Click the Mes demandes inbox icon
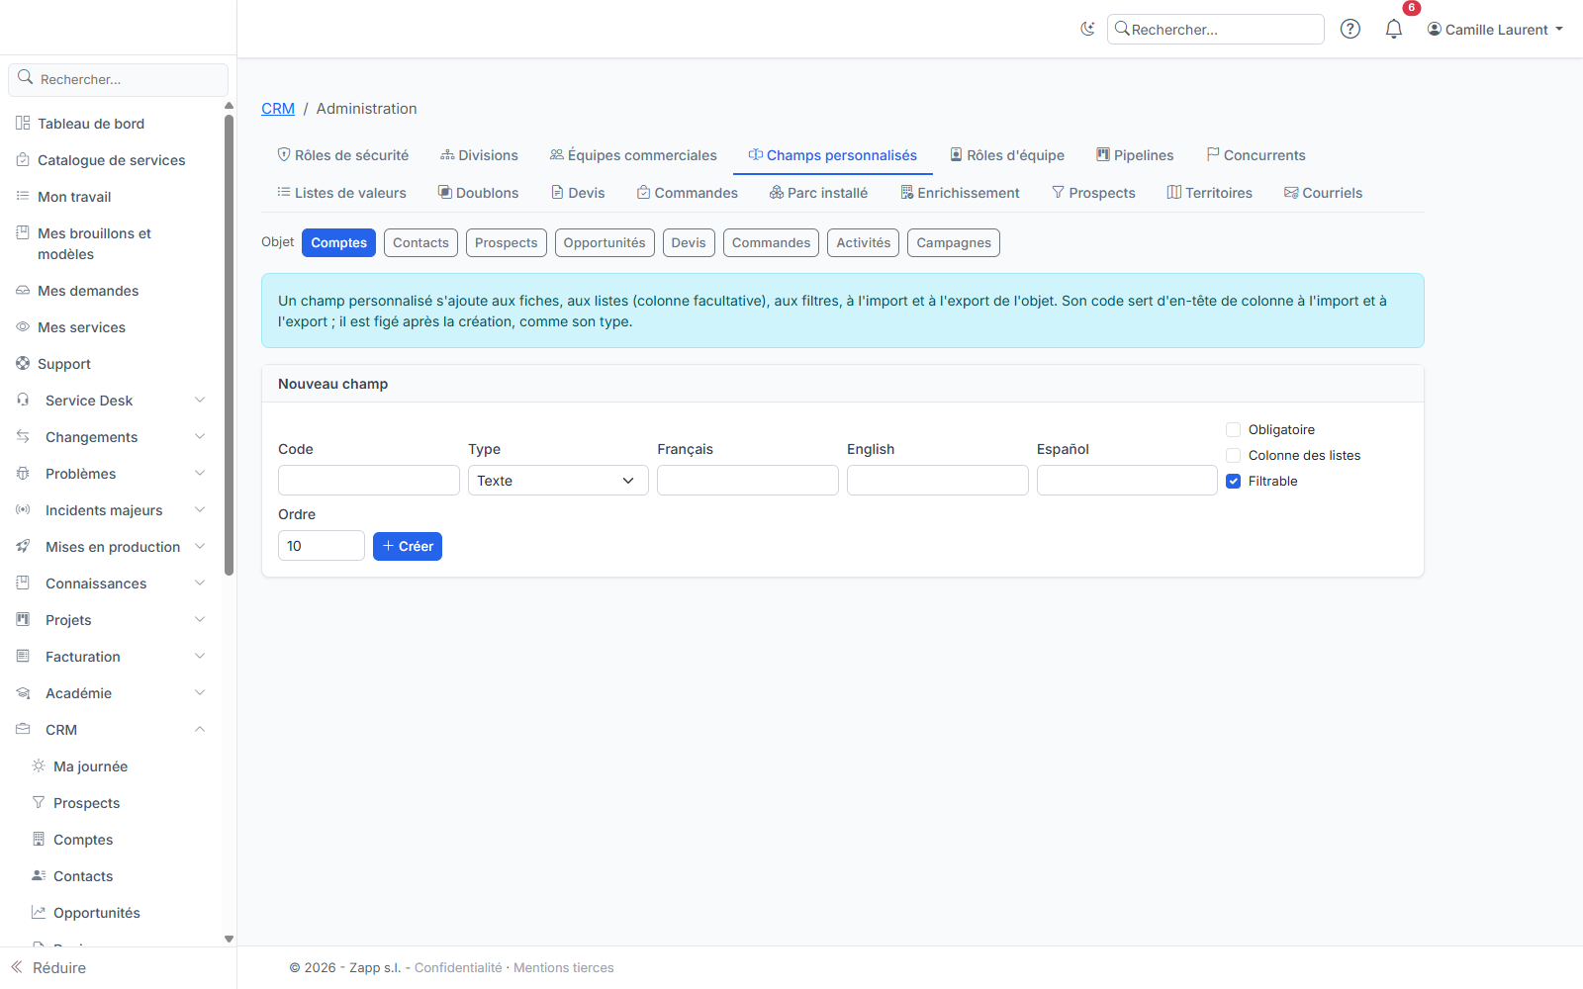1583x989 pixels. 23,291
